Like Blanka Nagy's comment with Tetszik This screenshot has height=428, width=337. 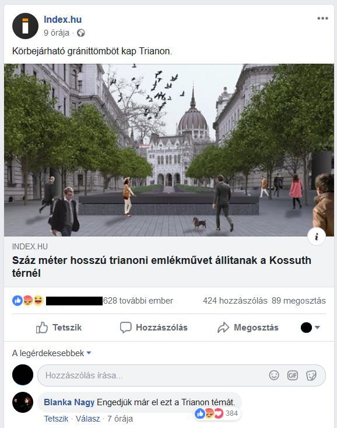click(56, 419)
